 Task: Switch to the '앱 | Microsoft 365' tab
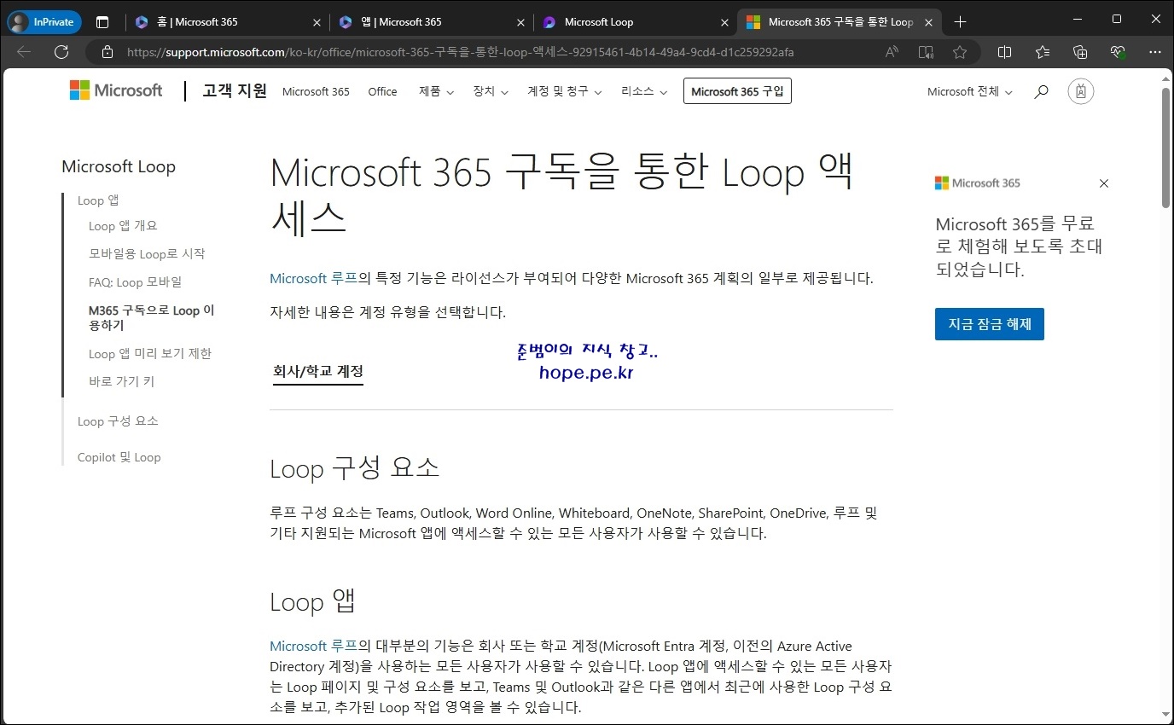coord(431,22)
